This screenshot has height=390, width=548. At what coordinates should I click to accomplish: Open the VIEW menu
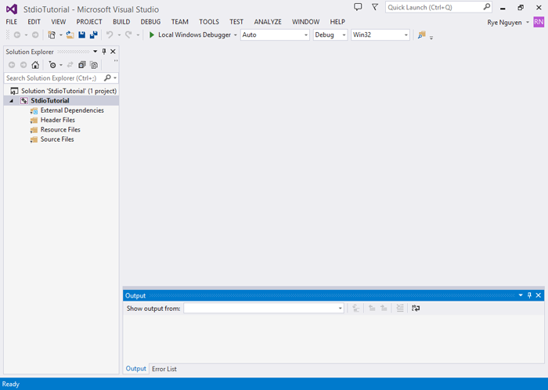59,22
